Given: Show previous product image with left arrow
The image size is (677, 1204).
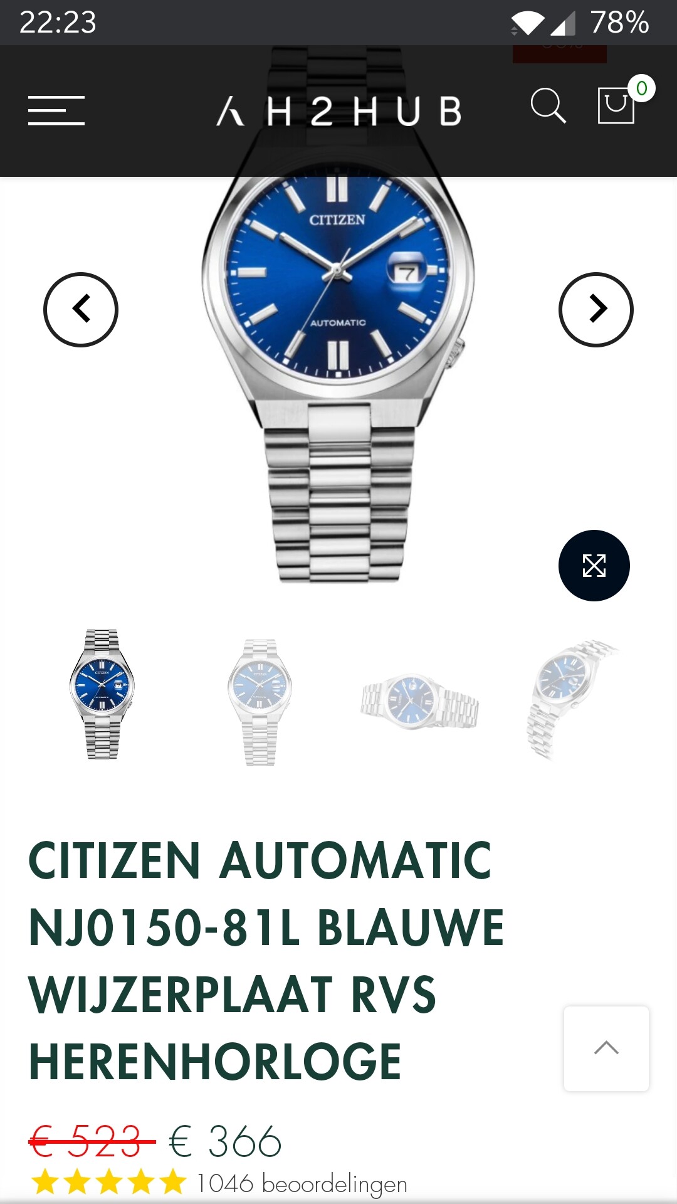Looking at the screenshot, I should point(81,310).
